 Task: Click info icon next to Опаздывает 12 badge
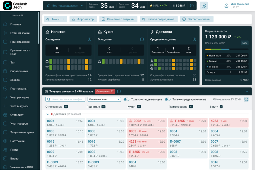(x=119, y=91)
